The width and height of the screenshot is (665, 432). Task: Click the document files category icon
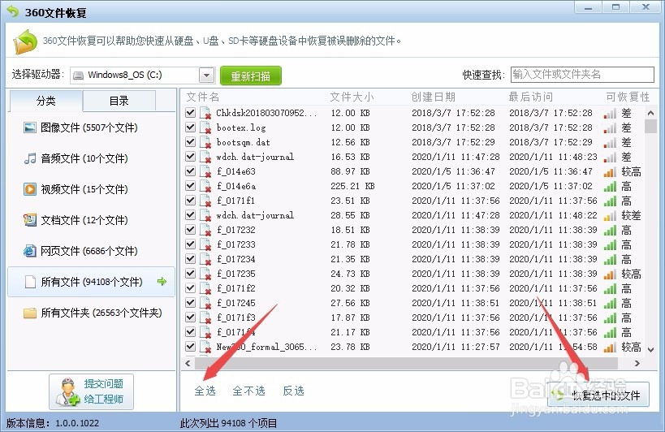tap(30, 220)
